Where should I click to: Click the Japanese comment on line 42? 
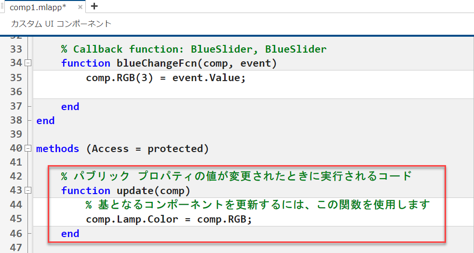(236, 176)
